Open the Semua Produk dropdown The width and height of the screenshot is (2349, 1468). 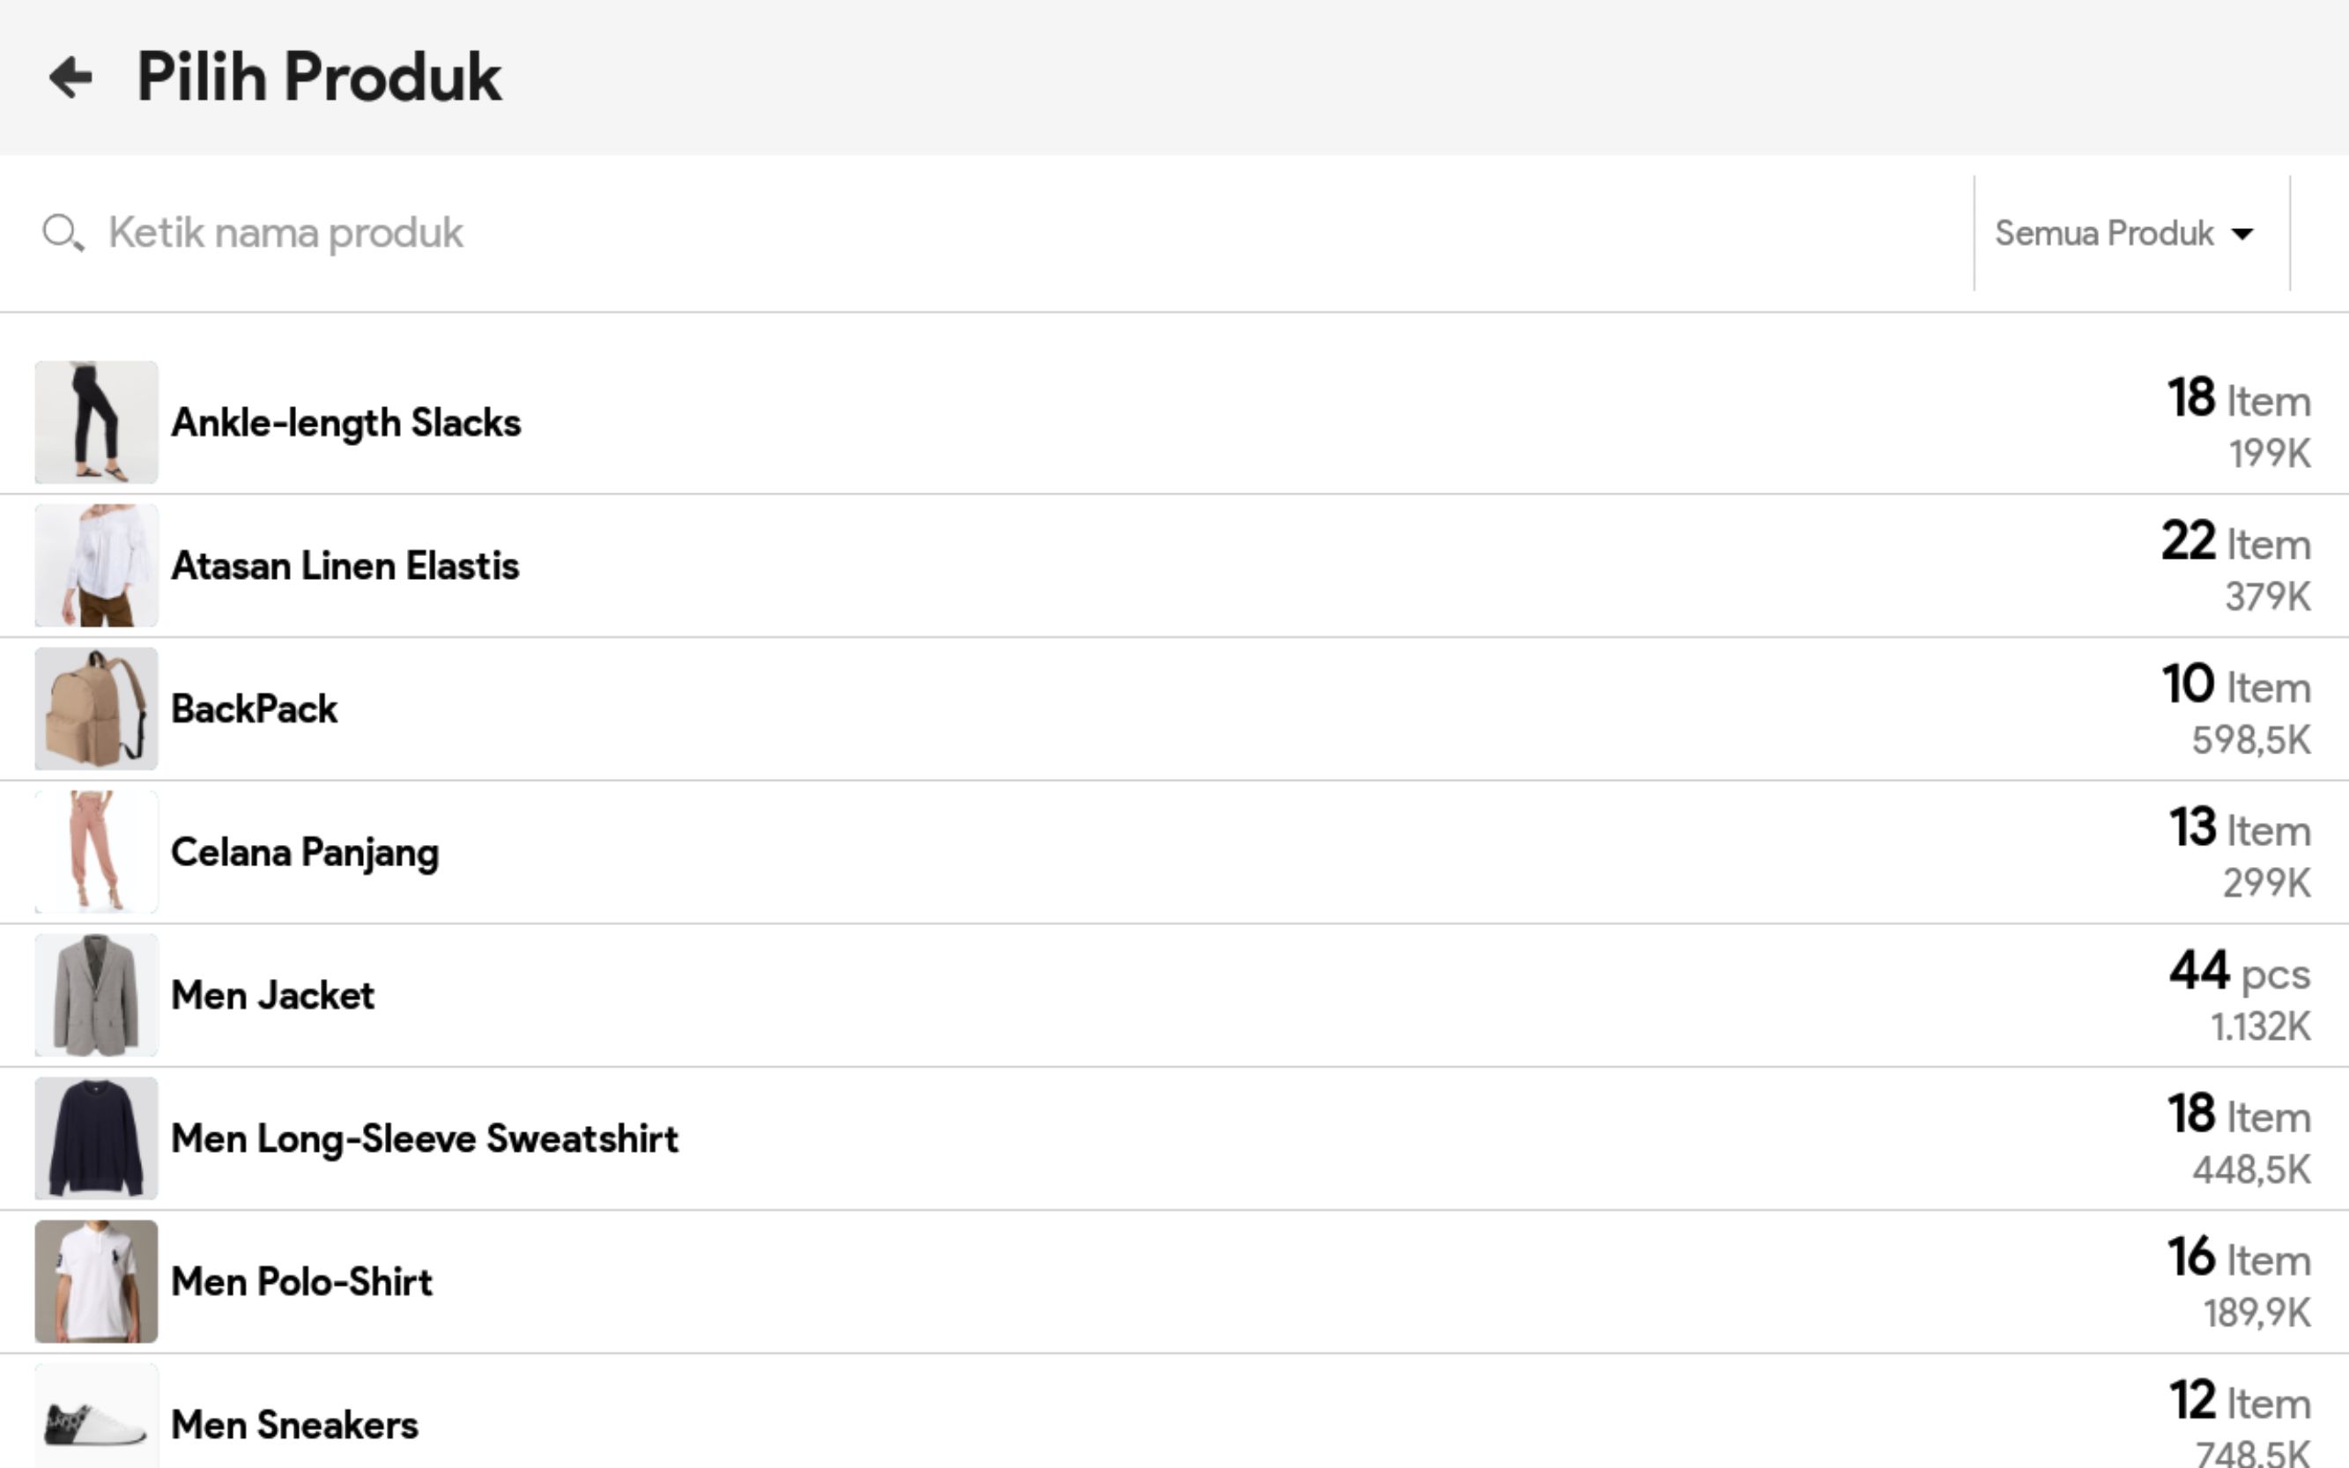tap(2122, 234)
